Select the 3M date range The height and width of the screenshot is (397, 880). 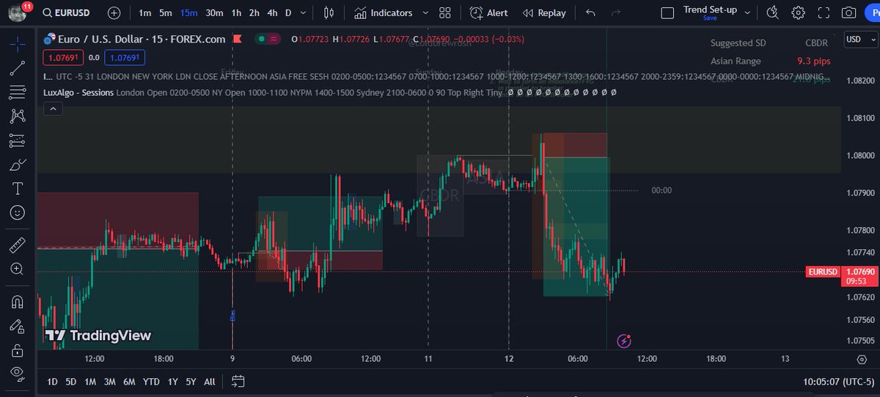109,381
